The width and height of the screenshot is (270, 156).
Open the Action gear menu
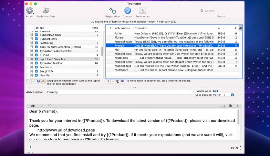[30, 11]
